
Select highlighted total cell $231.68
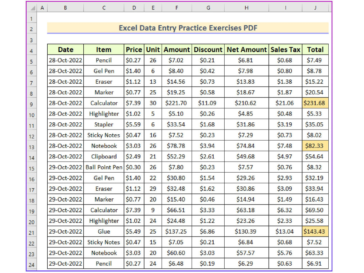coord(315,103)
